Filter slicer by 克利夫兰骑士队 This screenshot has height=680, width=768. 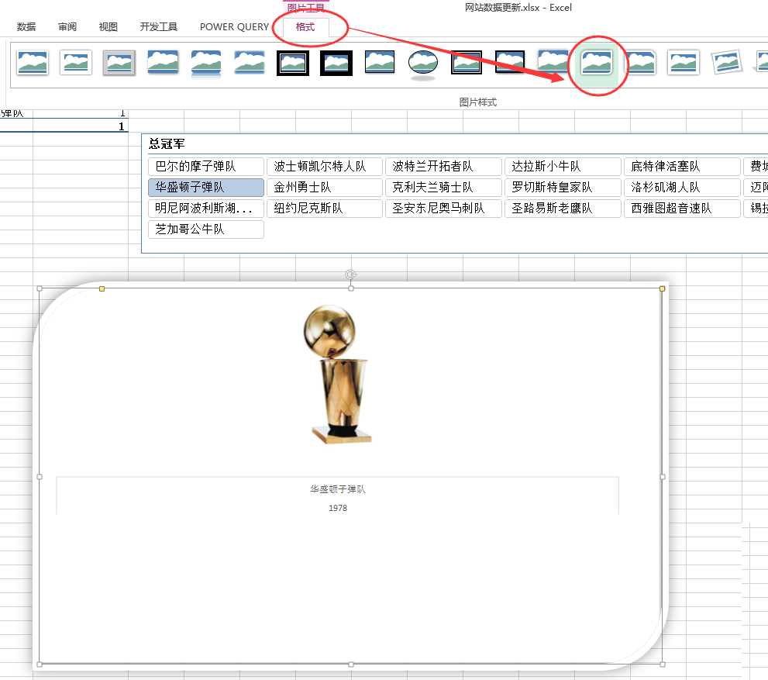[444, 188]
